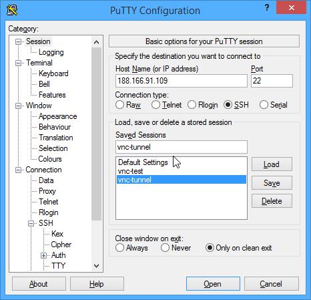Click the question mark help button in title bar
This screenshot has height=300, width=311.
267,8
